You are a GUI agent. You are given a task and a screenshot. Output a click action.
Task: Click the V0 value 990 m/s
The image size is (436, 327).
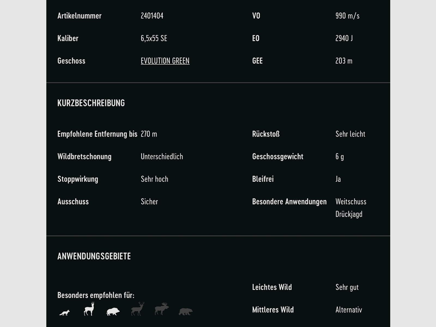click(x=347, y=16)
